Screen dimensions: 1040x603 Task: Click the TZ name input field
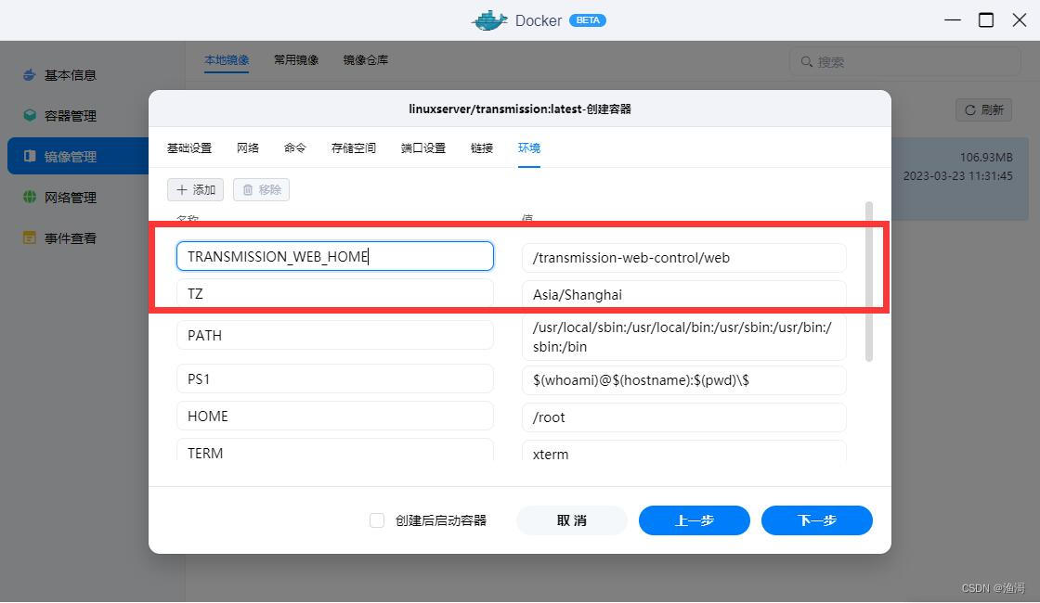(334, 294)
